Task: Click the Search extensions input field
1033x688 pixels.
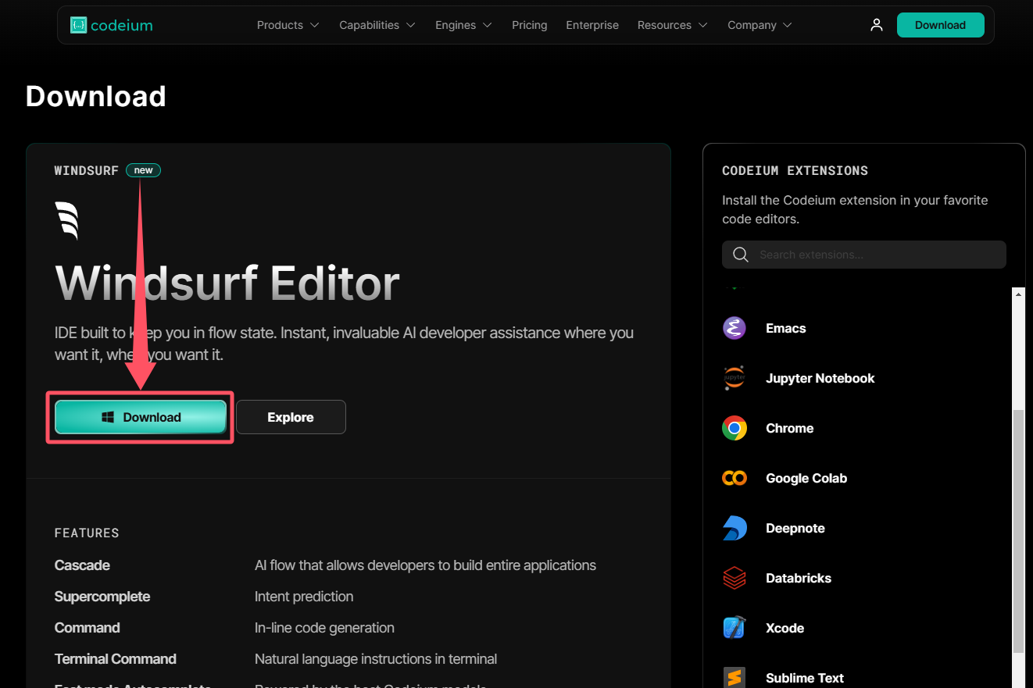Action: click(x=864, y=255)
